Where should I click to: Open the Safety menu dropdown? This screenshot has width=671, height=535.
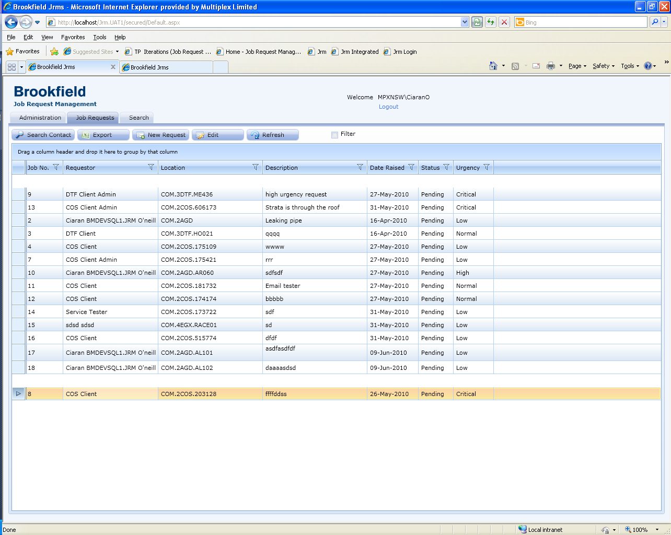604,66
